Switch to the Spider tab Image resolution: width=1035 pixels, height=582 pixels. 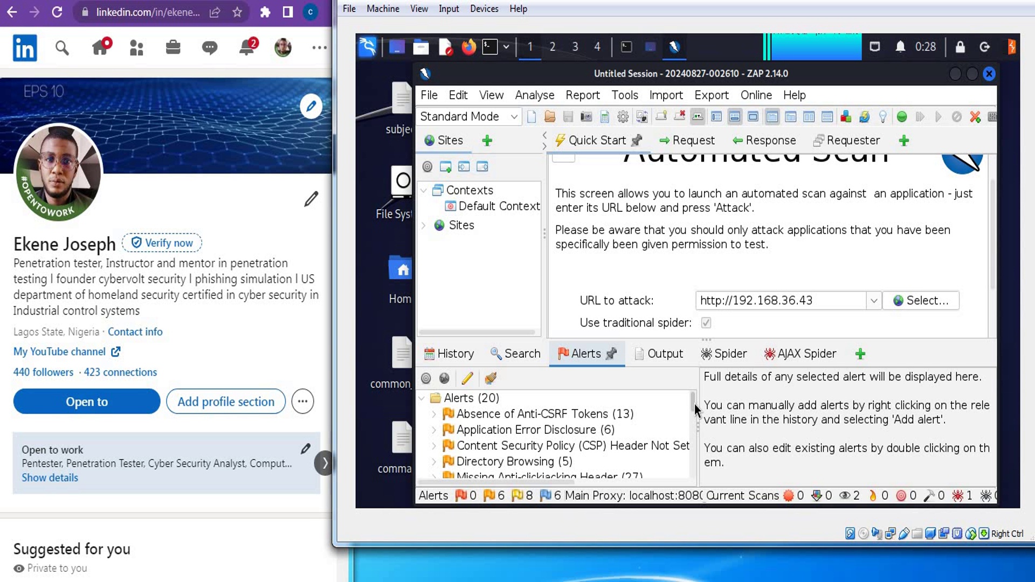723,354
